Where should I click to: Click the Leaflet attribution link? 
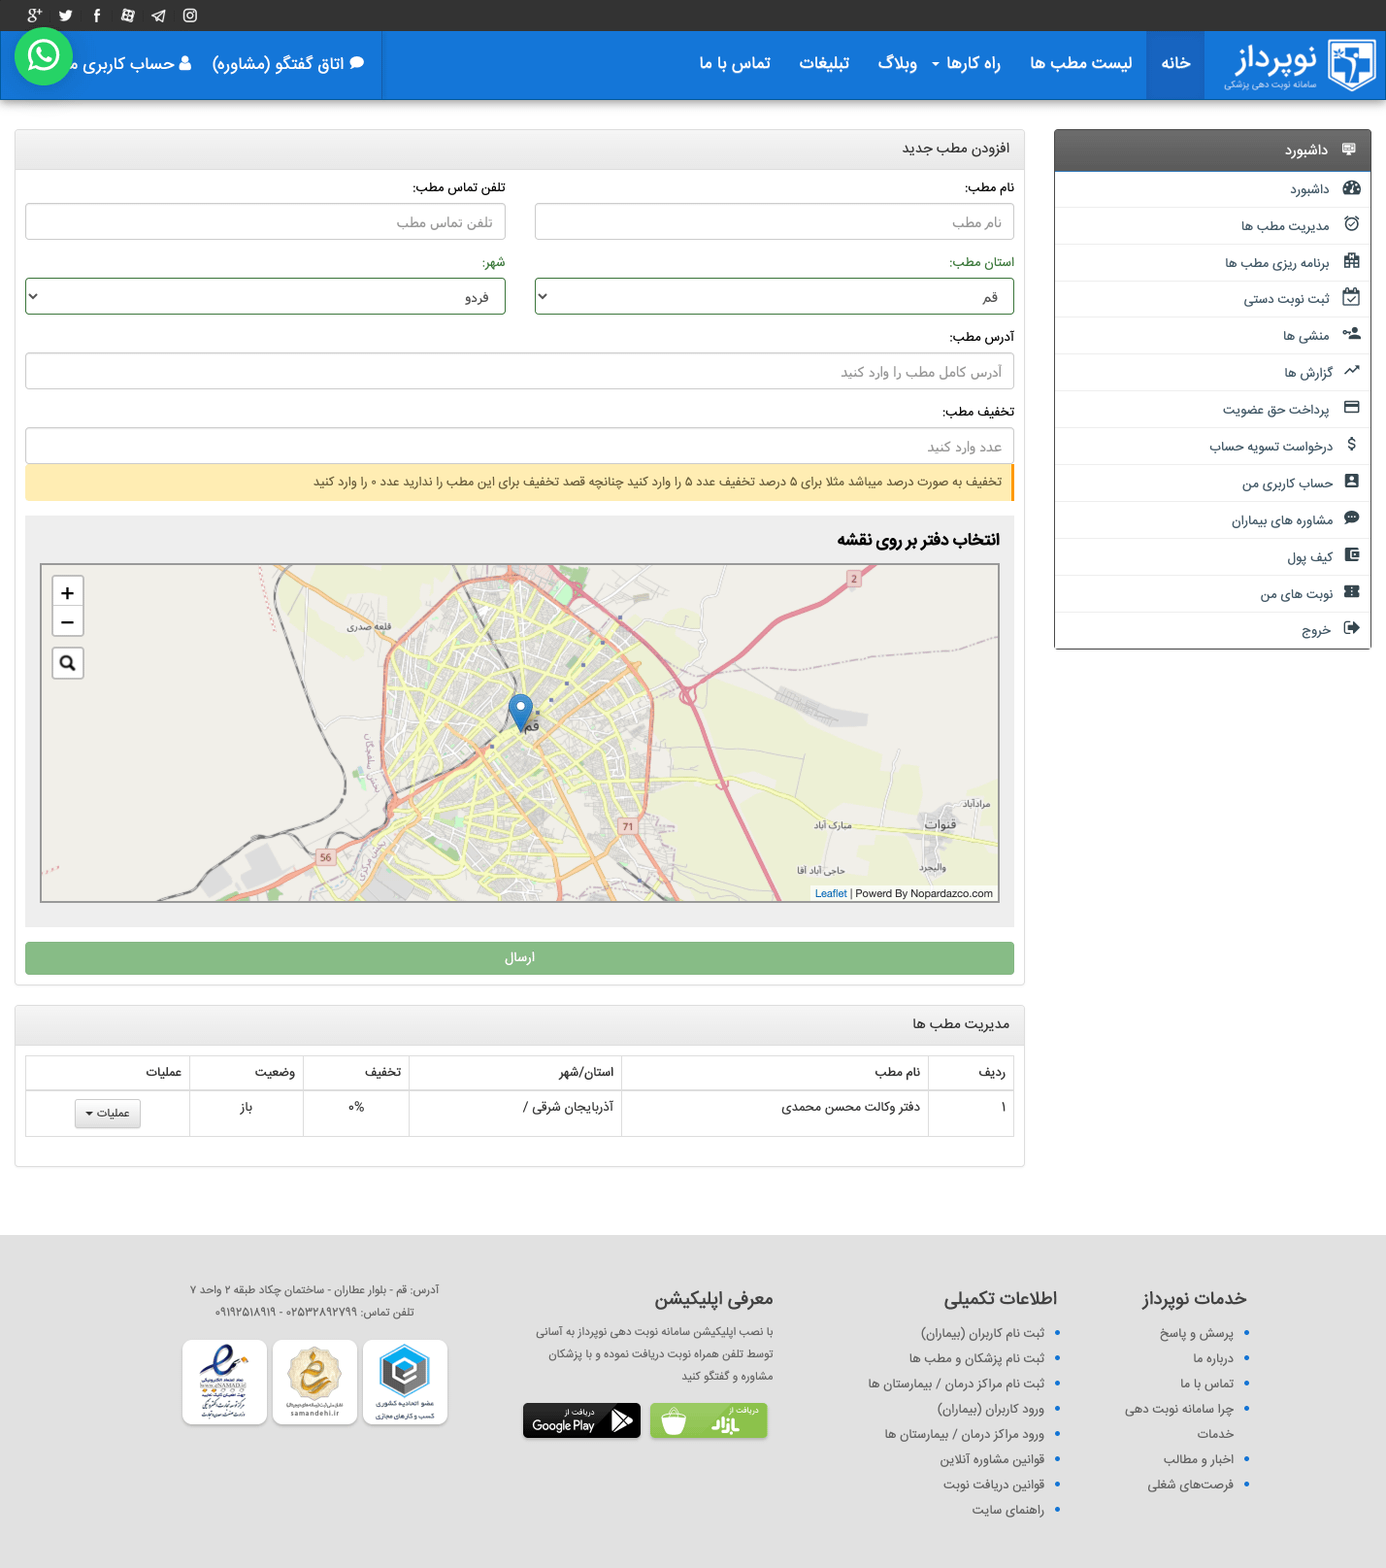[x=831, y=893]
